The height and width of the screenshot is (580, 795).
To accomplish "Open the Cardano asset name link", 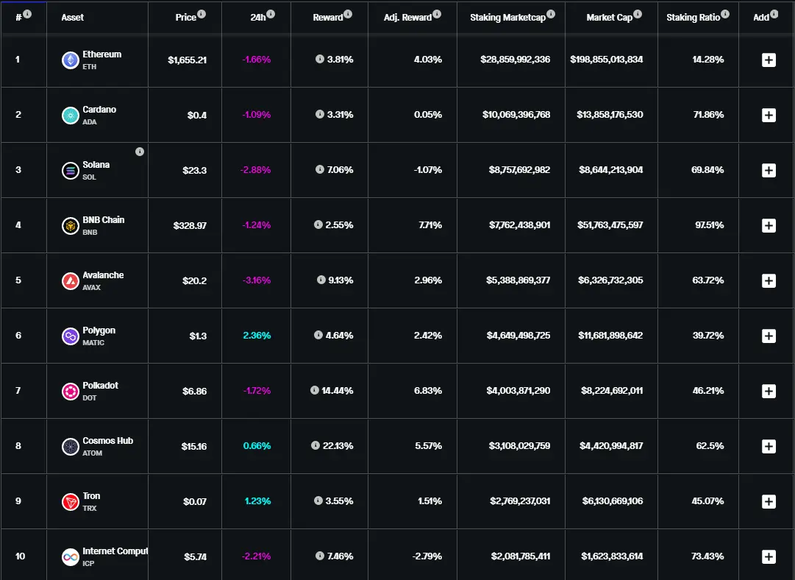I will point(99,110).
